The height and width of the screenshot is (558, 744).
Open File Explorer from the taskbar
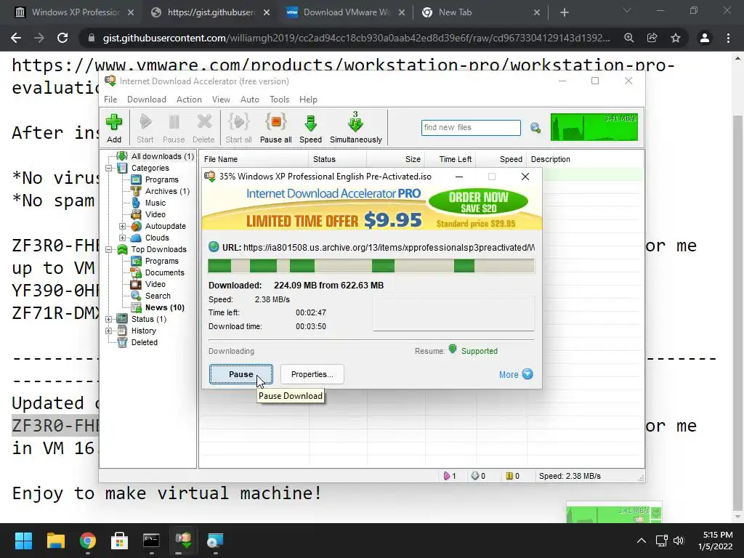(56, 541)
